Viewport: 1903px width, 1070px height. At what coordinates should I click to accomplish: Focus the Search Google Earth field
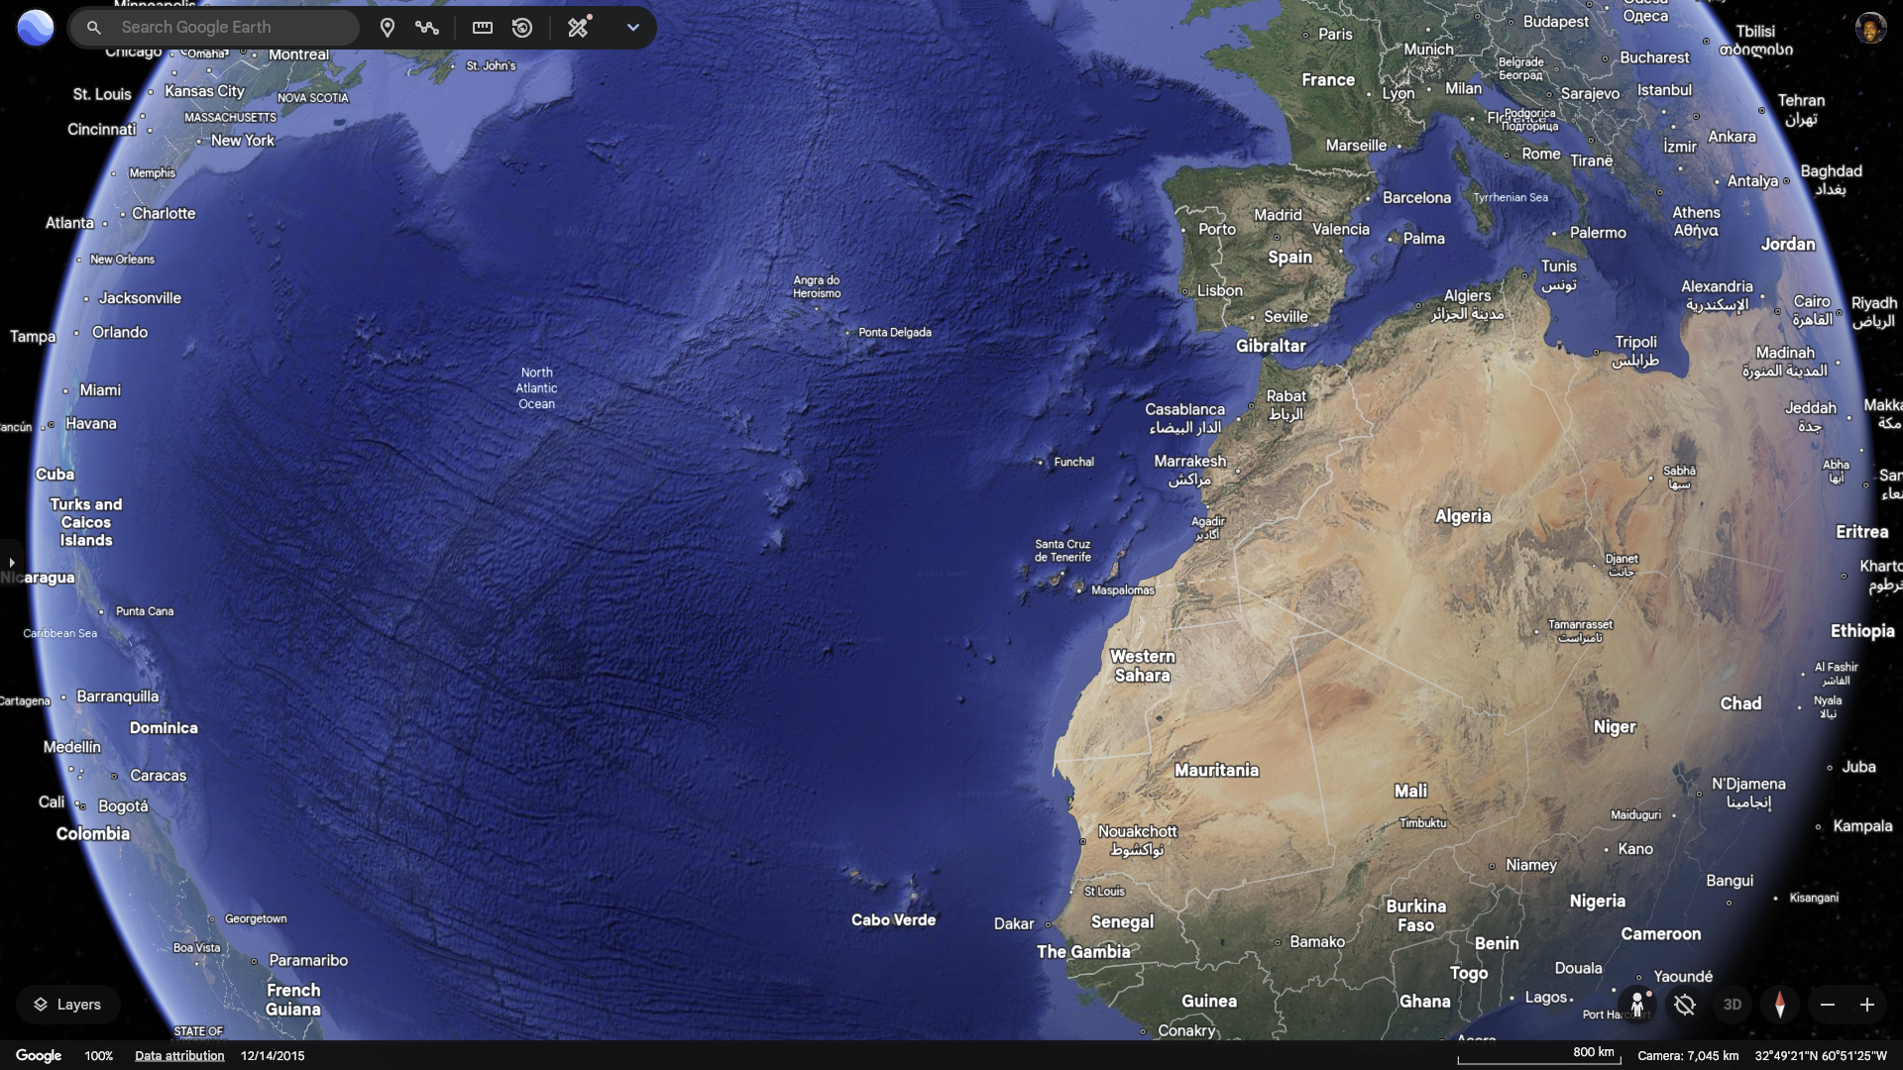click(214, 28)
